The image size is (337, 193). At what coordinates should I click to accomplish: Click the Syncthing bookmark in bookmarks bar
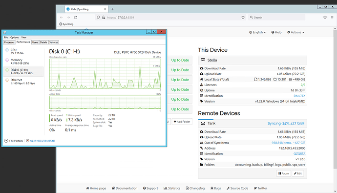tap(66, 24)
